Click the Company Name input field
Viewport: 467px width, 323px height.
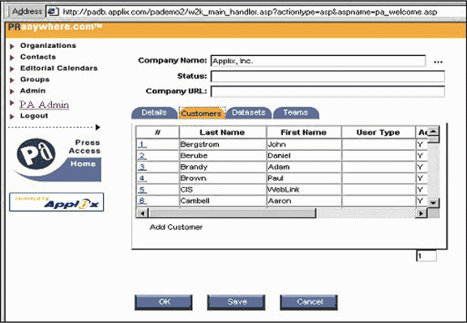(318, 61)
